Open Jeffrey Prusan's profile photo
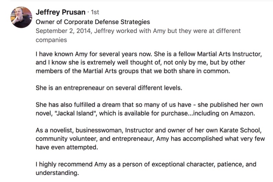Viewport: 273px width, 182px height. (x=21, y=17)
